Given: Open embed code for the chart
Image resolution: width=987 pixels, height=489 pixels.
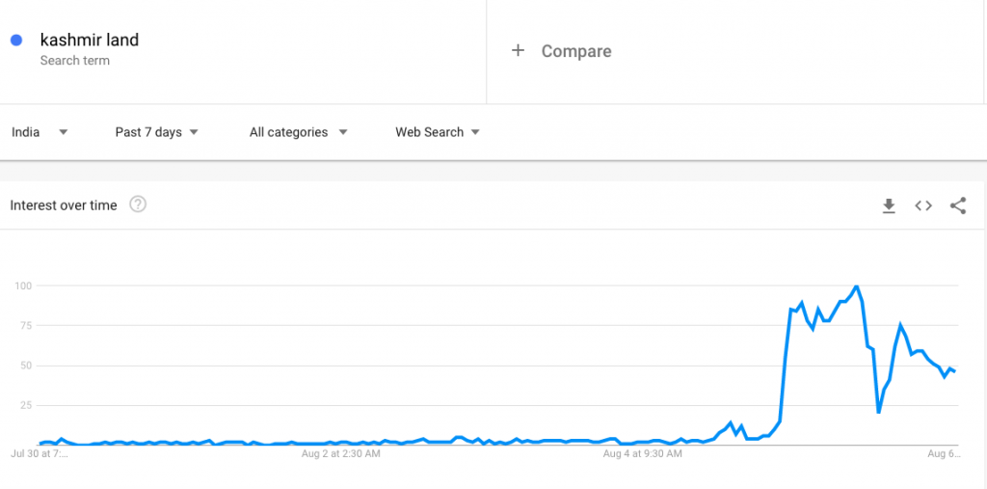Looking at the screenshot, I should pyautogui.click(x=922, y=206).
